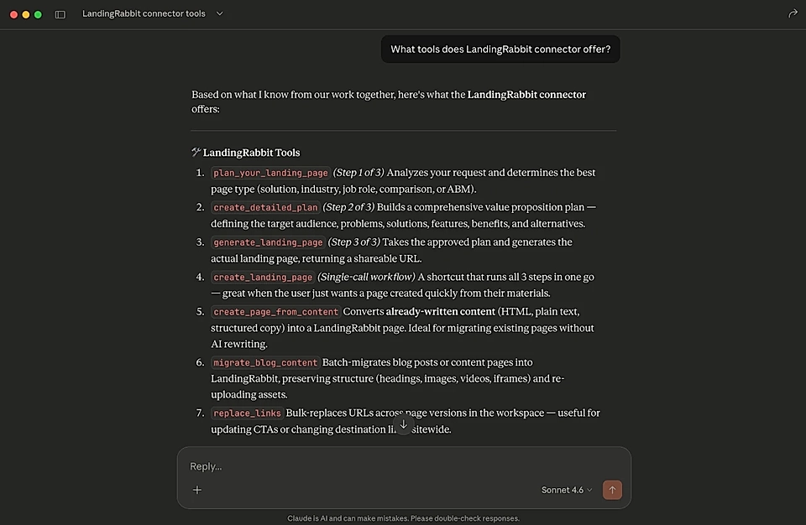Viewport: 806px width, 525px height.
Task: Select the user message bubble about tools
Action: click(500, 49)
